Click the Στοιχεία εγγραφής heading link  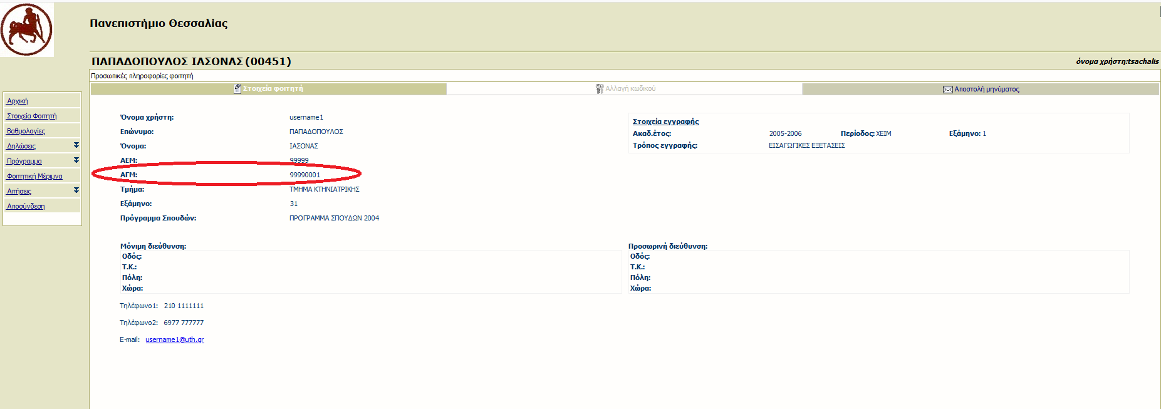tap(665, 122)
